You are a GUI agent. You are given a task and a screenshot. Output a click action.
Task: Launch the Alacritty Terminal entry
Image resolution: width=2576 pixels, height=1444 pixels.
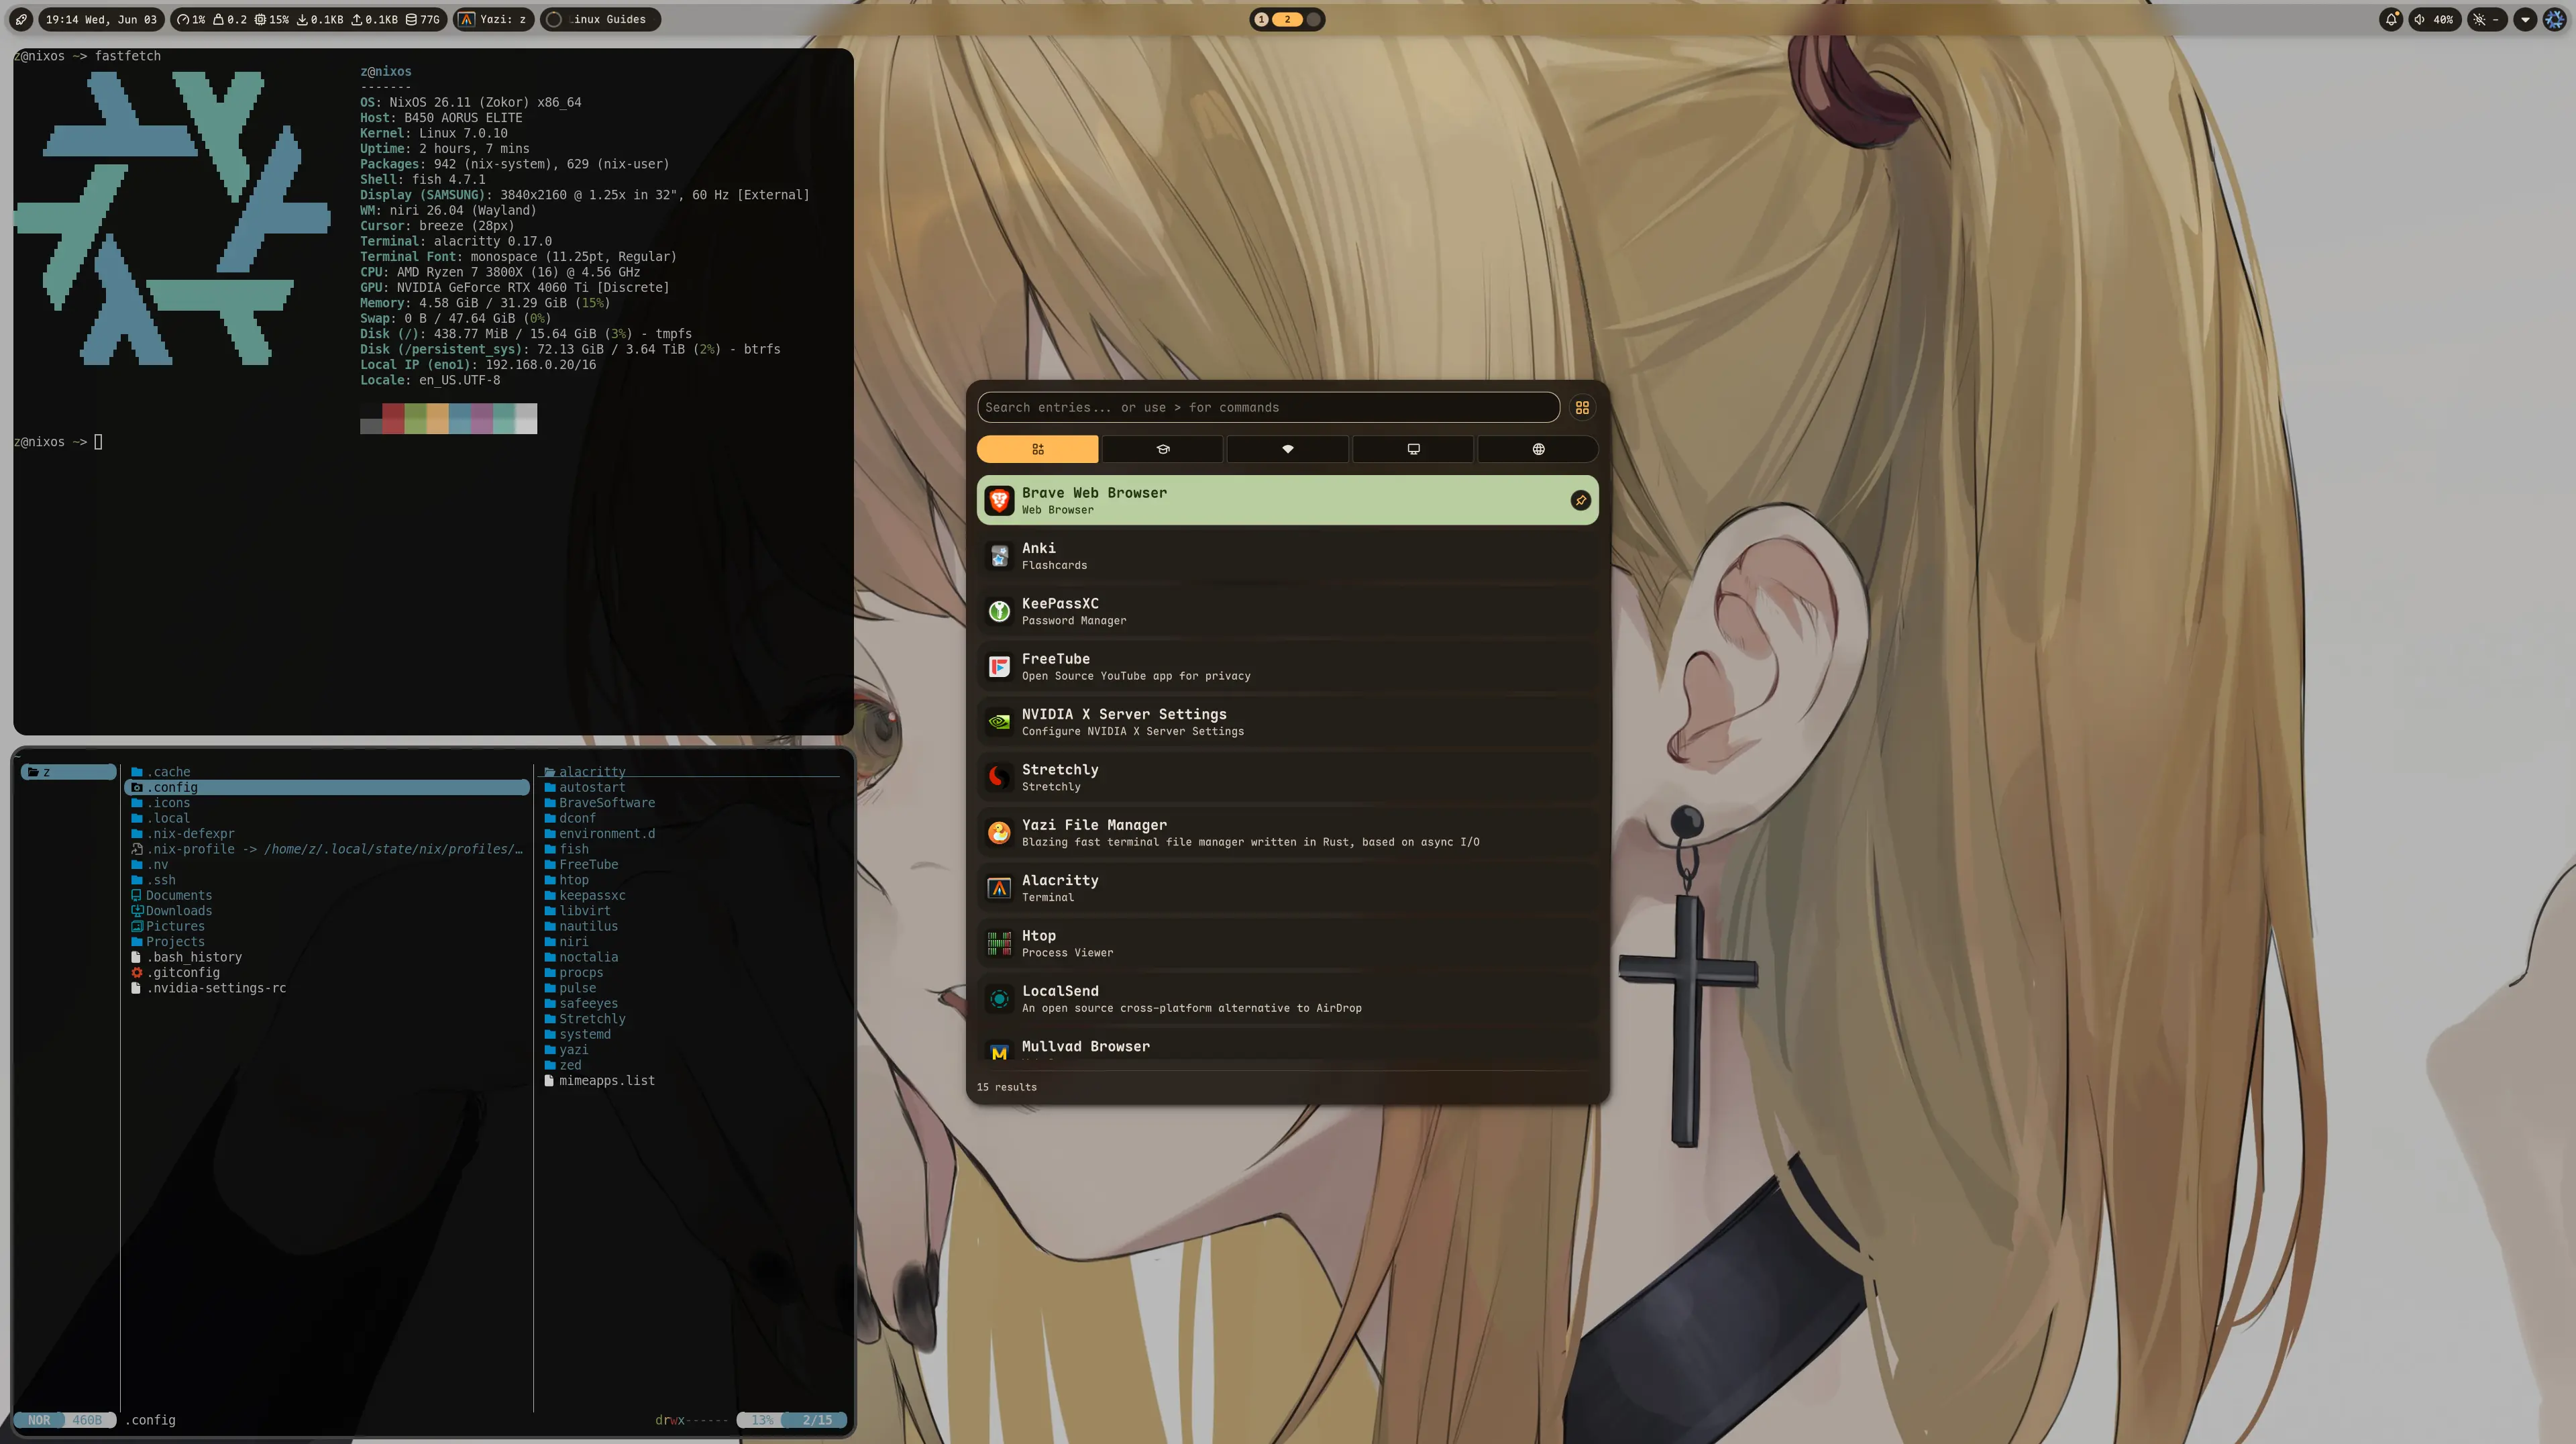point(1287,887)
